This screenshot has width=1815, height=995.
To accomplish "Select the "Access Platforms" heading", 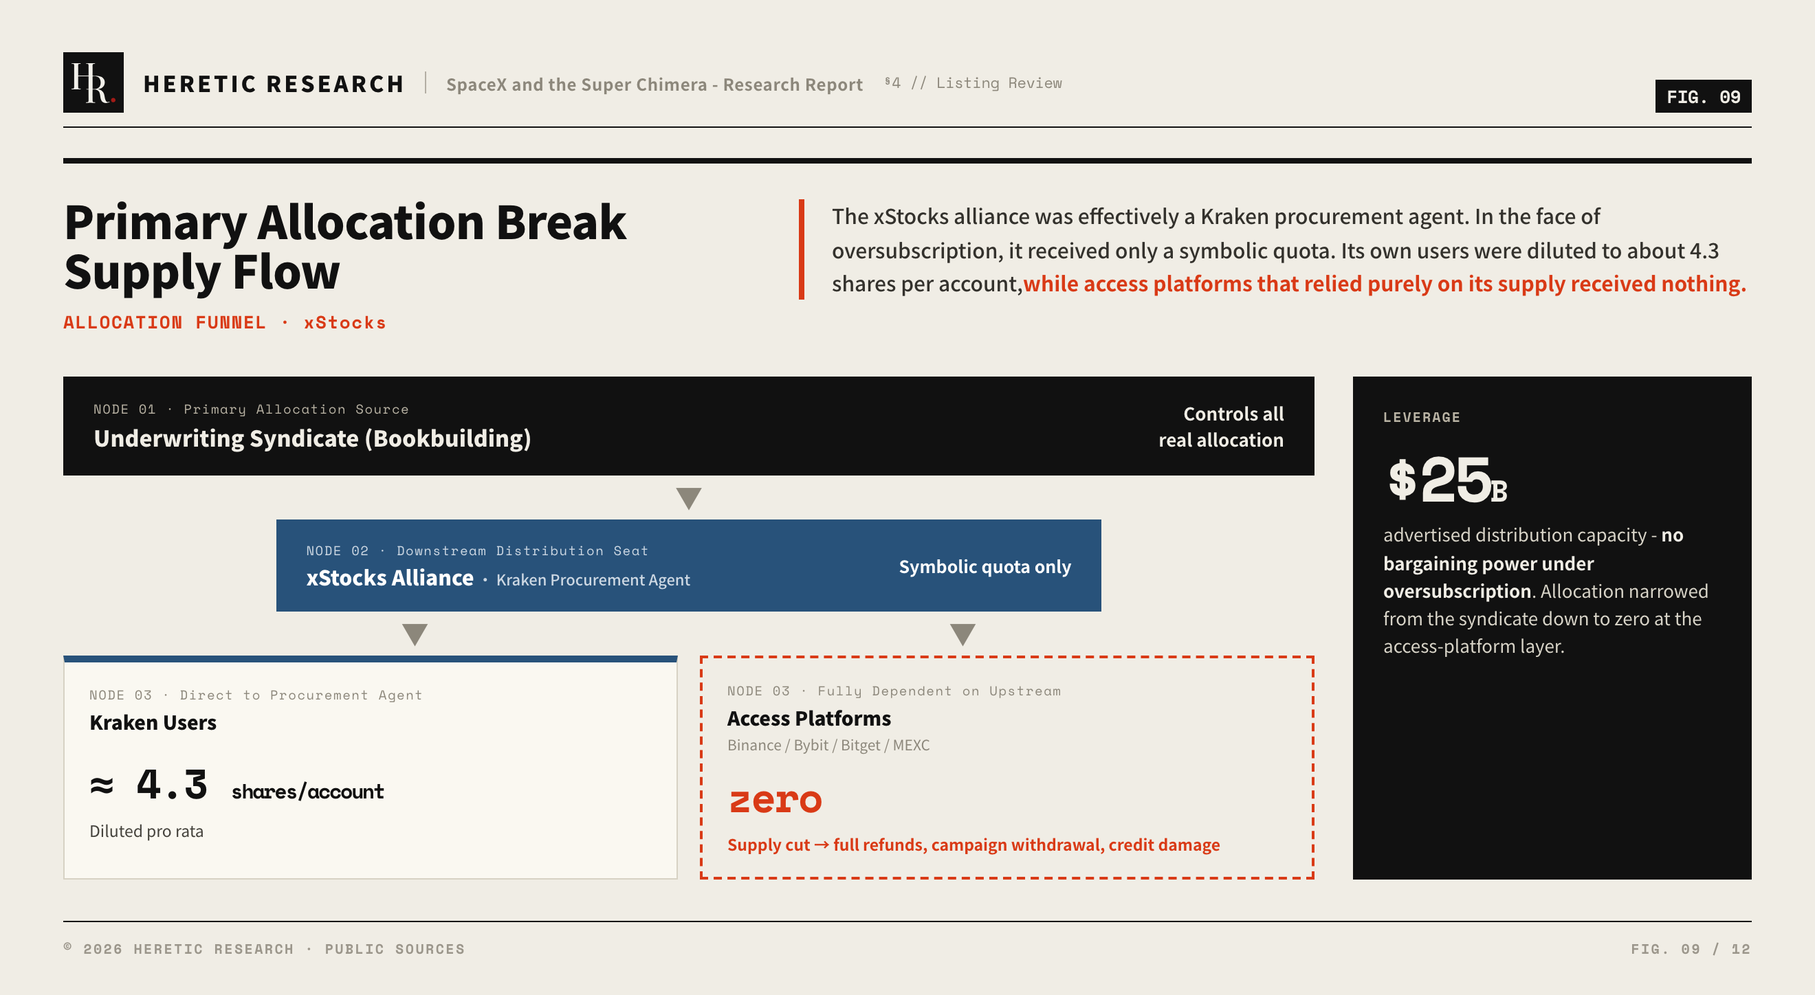I will [809, 718].
